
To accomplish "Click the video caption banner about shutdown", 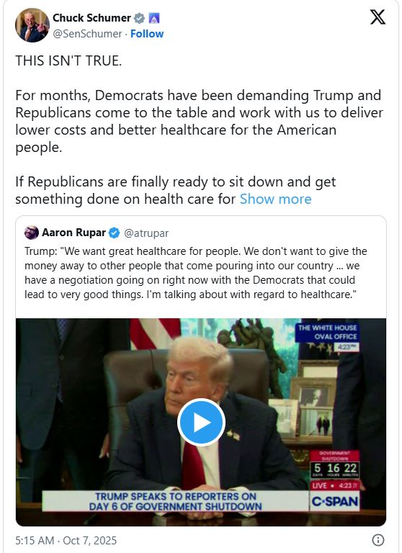I will (x=175, y=501).
